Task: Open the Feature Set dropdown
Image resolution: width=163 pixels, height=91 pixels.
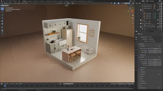Action: pyautogui.click(x=155, y=39)
